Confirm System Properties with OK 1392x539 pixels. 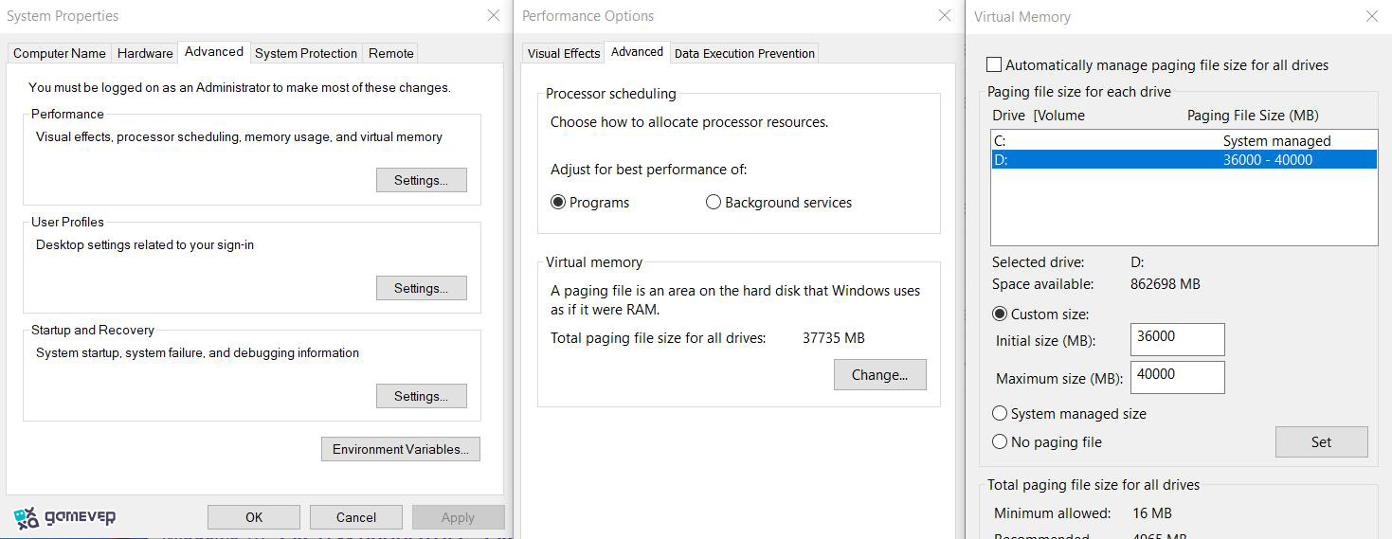254,517
